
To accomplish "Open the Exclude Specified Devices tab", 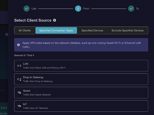I will tap(128, 30).
